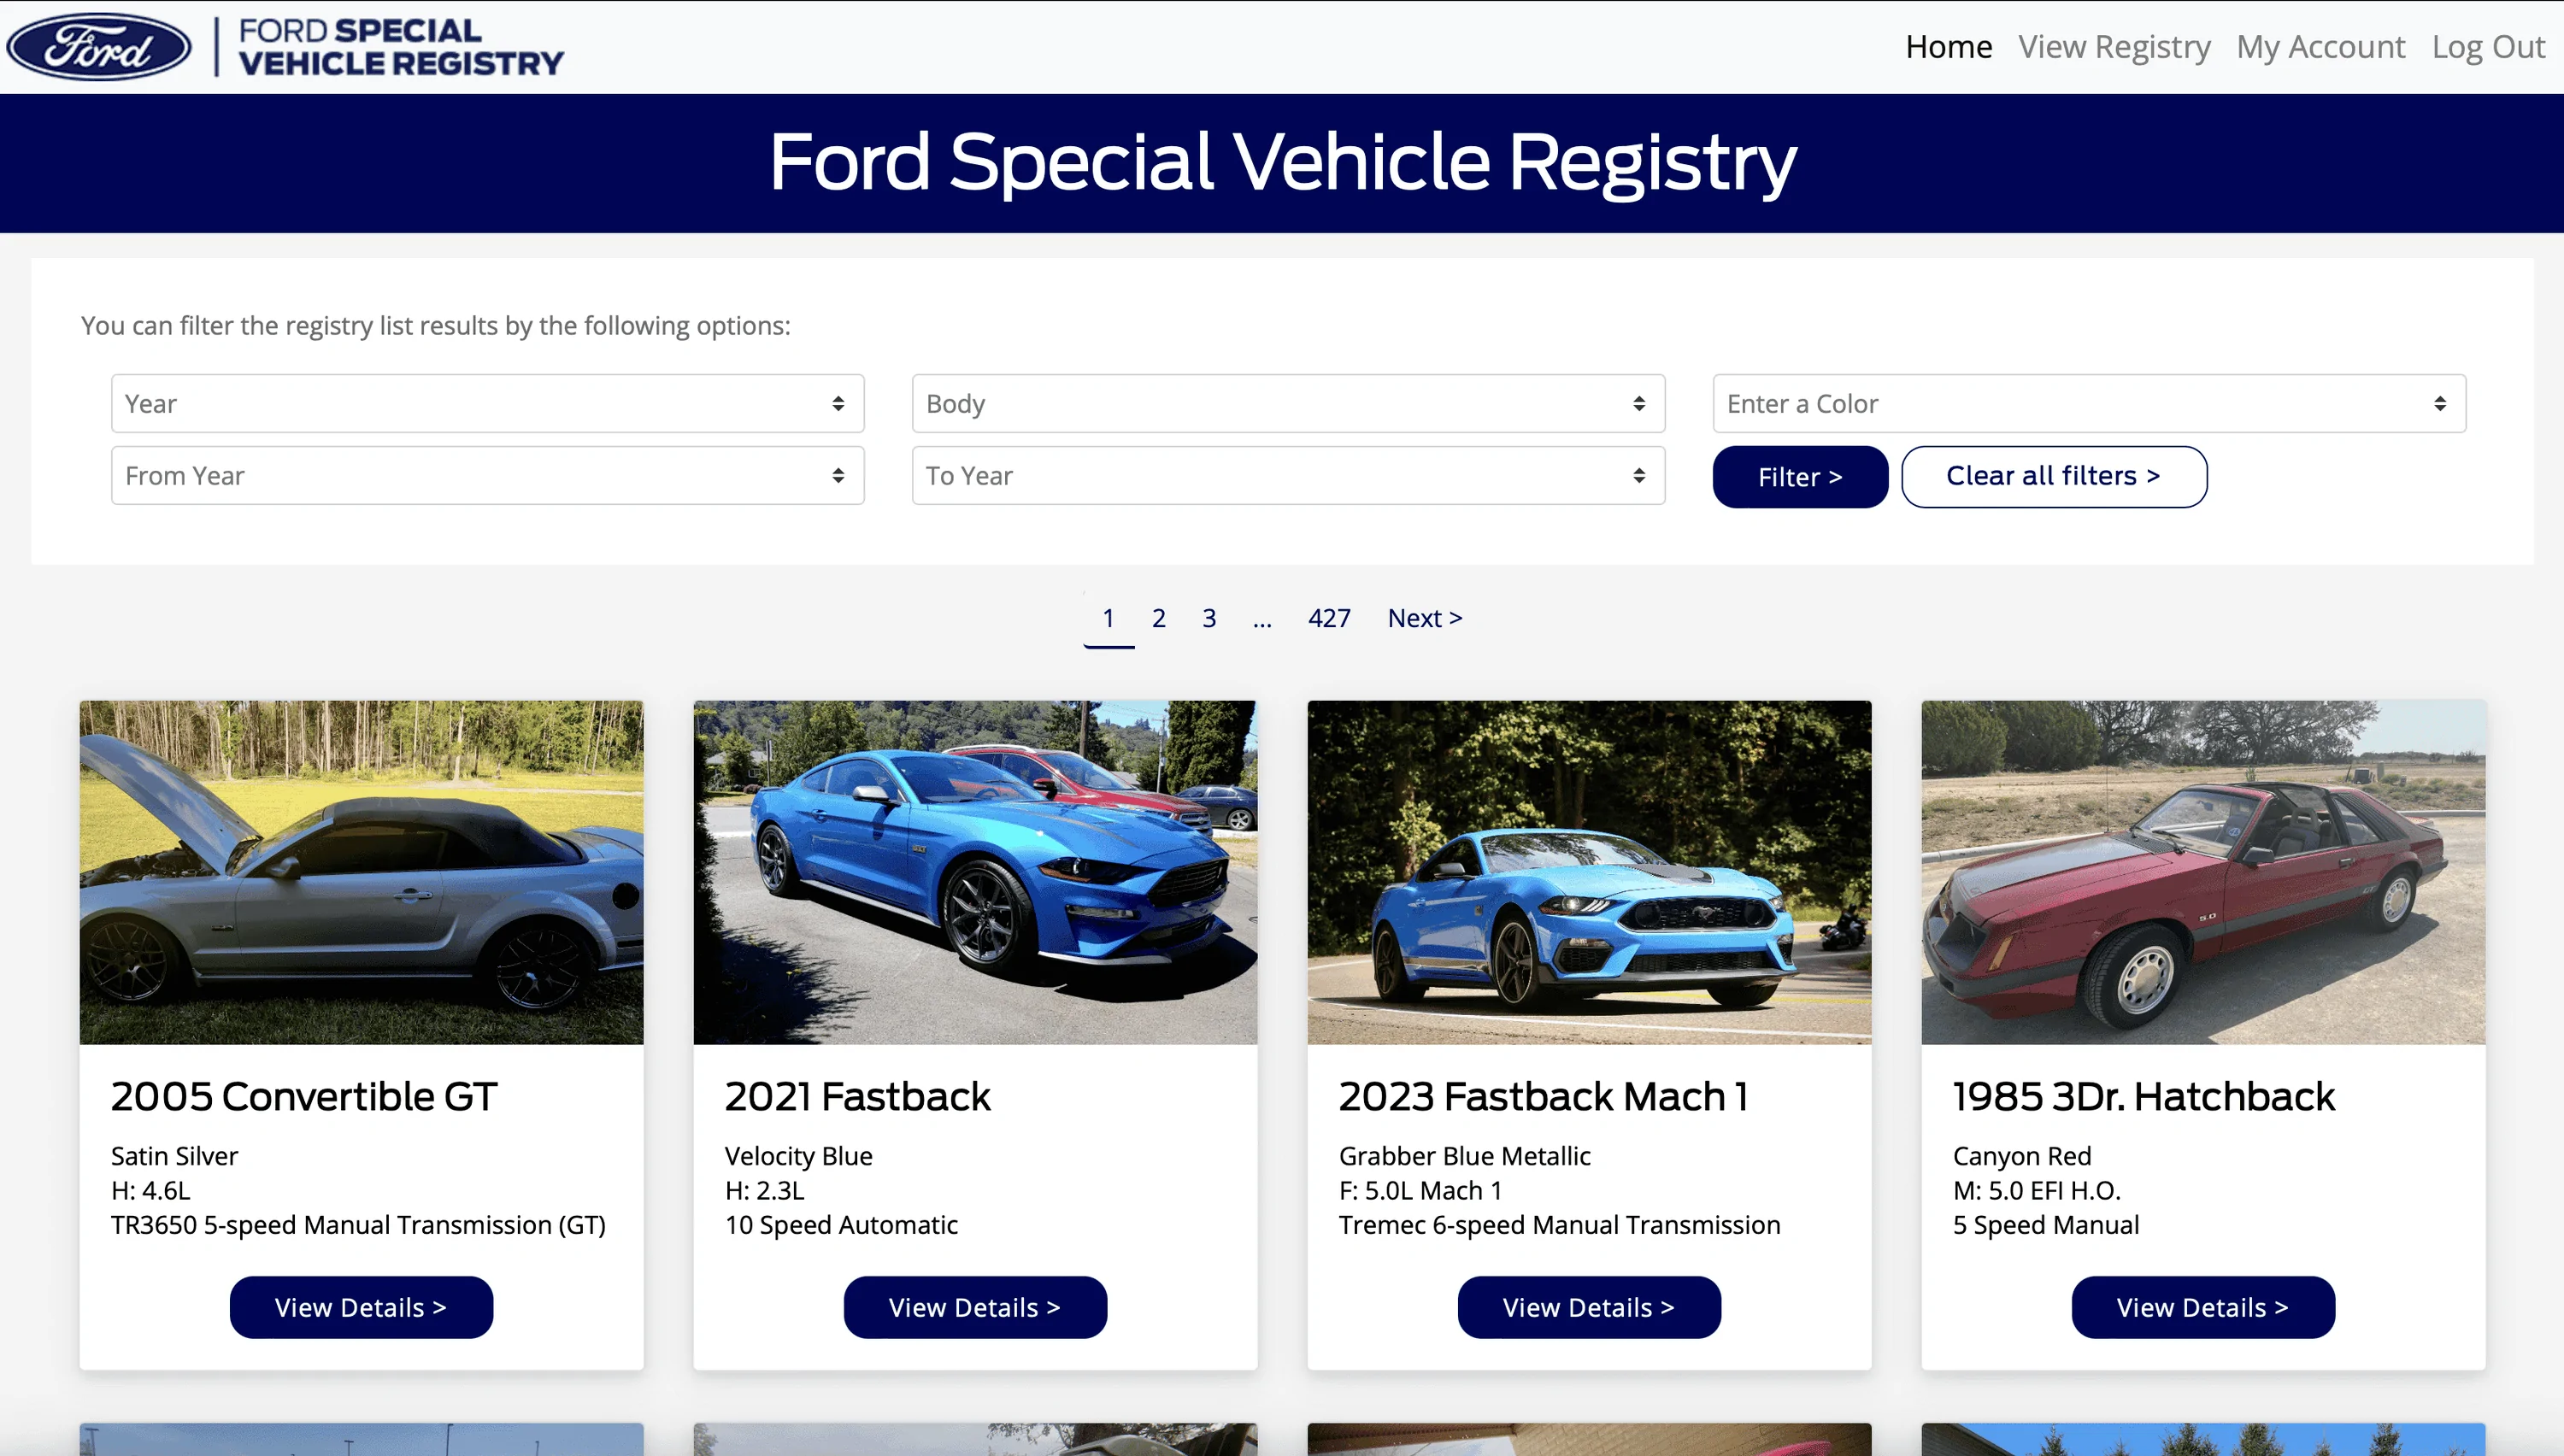
Task: Open the 2023 Fastback Mach 1 photo
Action: [x=1589, y=872]
